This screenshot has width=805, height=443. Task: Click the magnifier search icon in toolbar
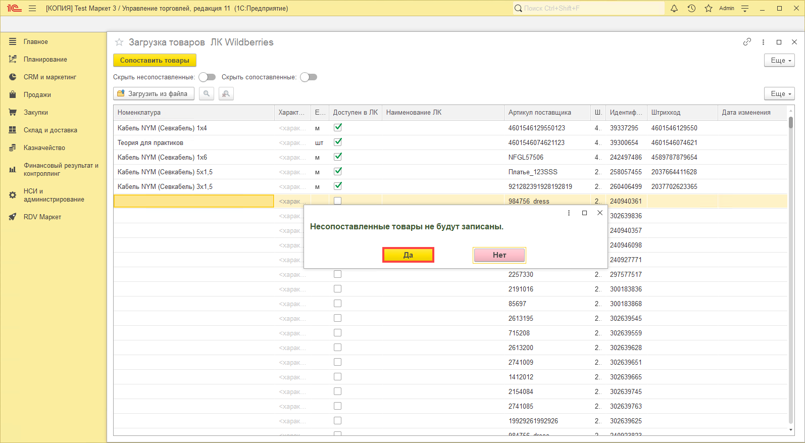pyautogui.click(x=206, y=93)
